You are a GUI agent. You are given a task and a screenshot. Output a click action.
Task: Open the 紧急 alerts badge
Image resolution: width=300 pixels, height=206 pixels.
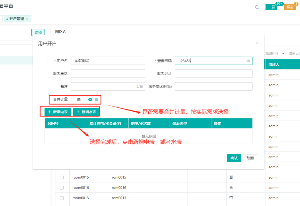click(x=290, y=7)
